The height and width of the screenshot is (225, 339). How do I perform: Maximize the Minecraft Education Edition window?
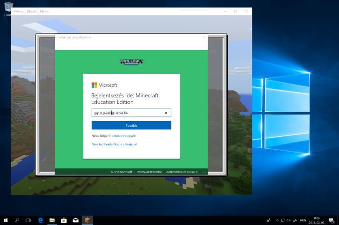[x=236, y=11]
